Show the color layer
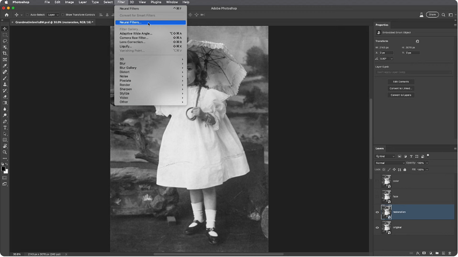458x257 pixels. click(377, 181)
